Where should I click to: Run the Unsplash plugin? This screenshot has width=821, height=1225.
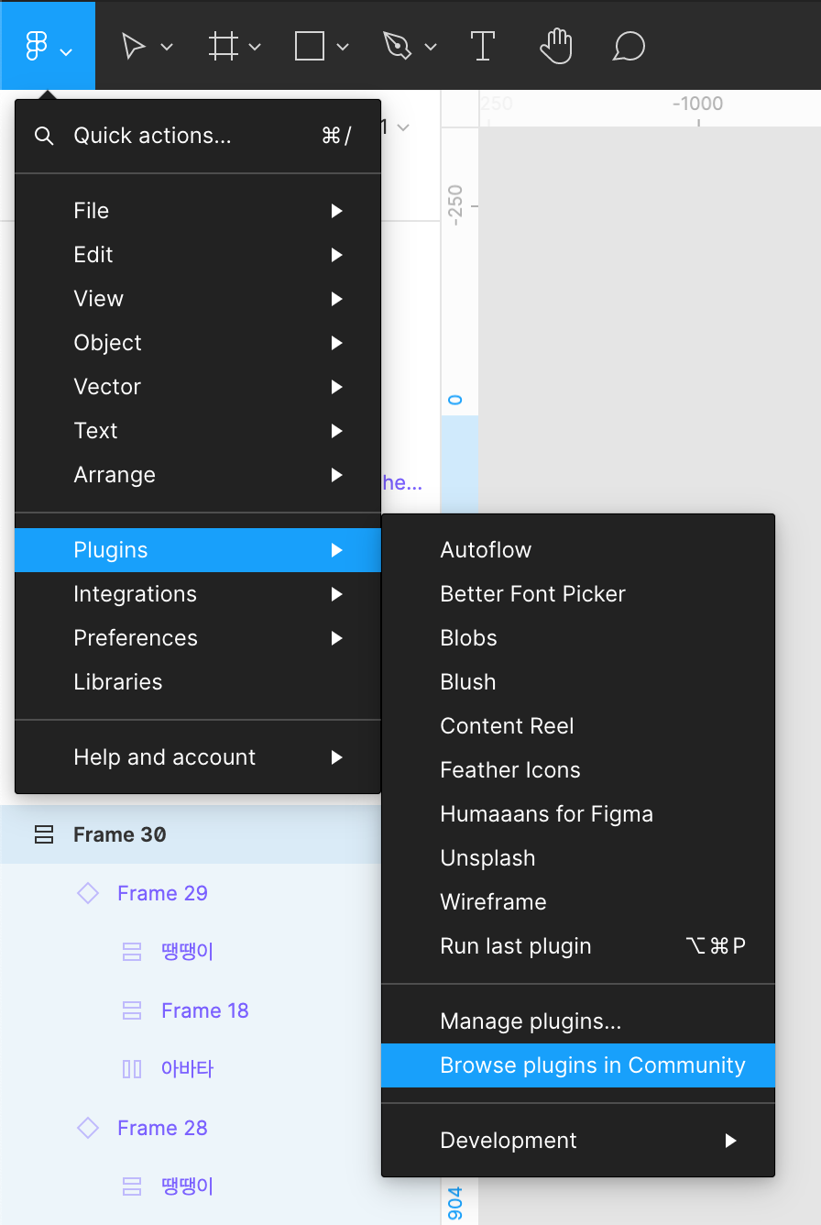click(578, 858)
